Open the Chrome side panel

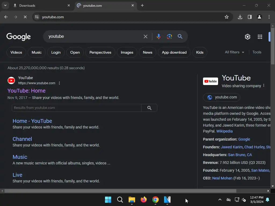click(250, 17)
